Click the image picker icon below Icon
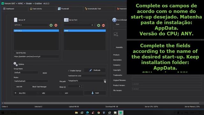 coord(116,34)
